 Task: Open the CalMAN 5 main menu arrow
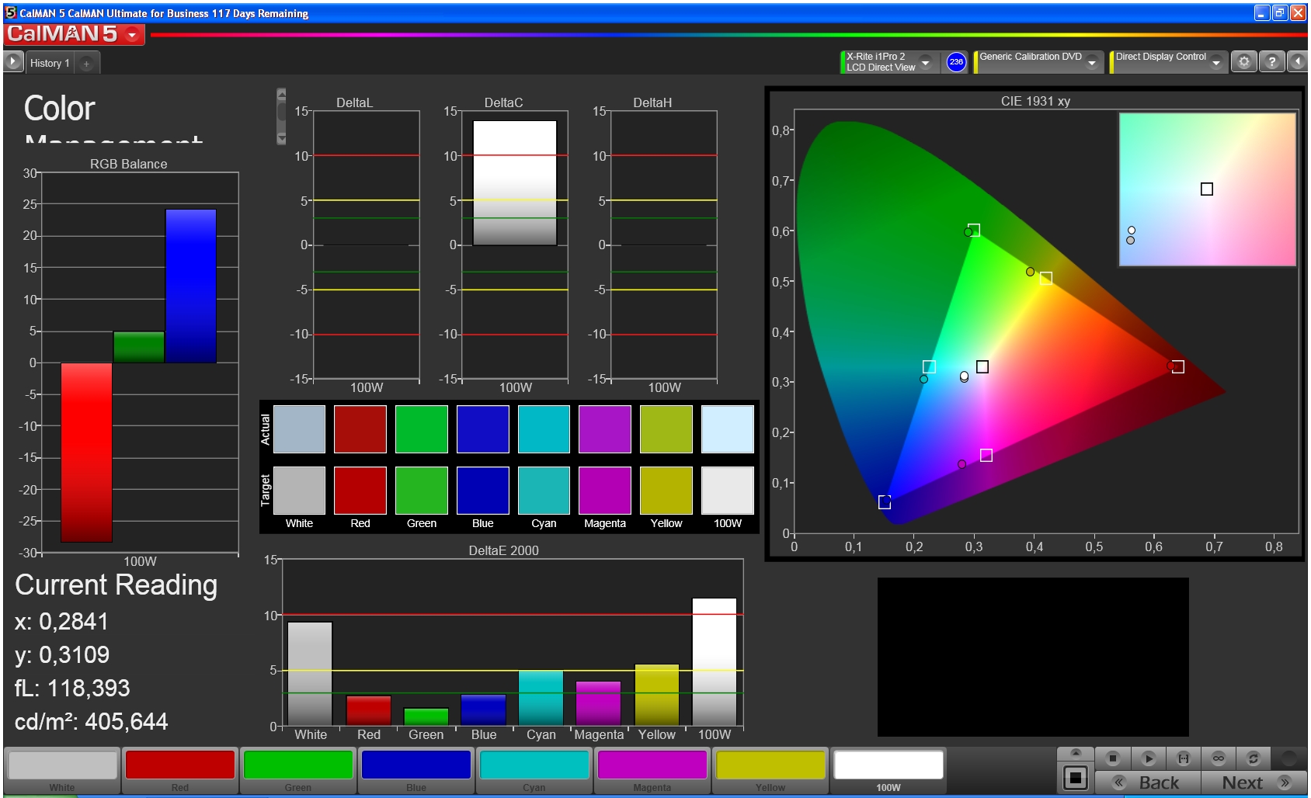tap(132, 35)
